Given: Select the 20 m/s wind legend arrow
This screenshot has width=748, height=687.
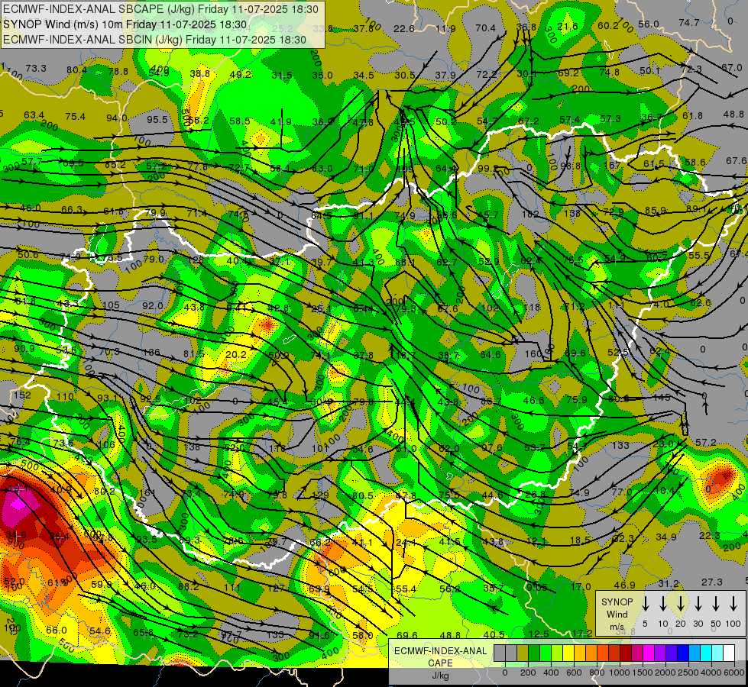Looking at the screenshot, I should click(x=680, y=604).
